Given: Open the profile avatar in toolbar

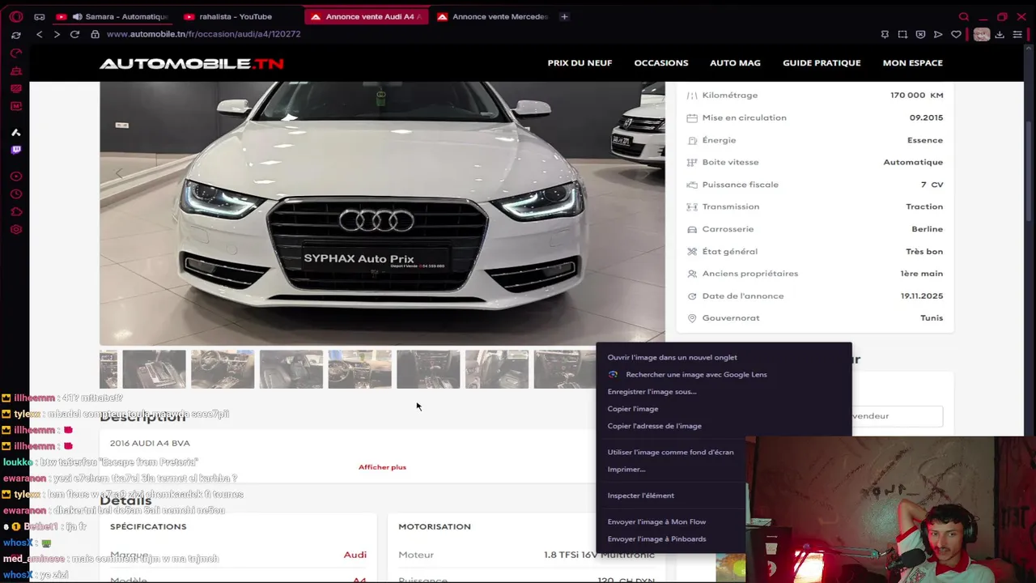Looking at the screenshot, I should (981, 34).
